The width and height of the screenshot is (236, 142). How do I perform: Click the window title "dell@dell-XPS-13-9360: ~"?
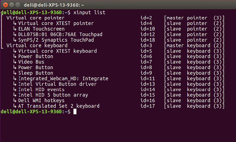click(x=54, y=5)
